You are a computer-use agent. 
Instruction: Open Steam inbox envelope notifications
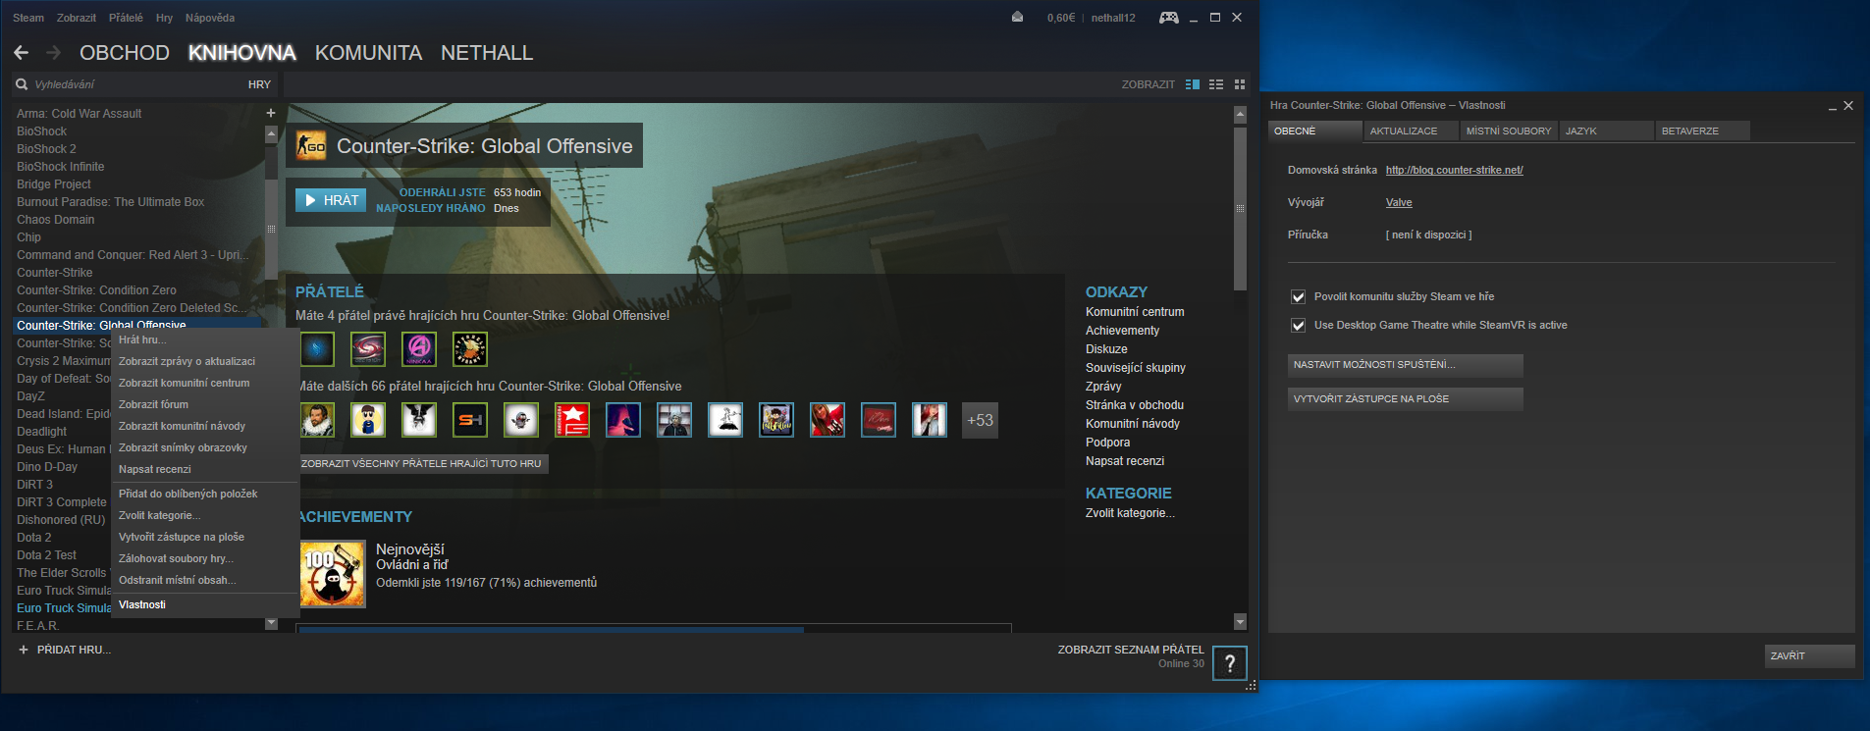(x=1017, y=17)
